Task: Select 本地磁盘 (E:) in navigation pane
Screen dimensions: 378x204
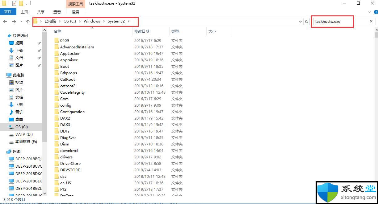Action: [x=26, y=142]
